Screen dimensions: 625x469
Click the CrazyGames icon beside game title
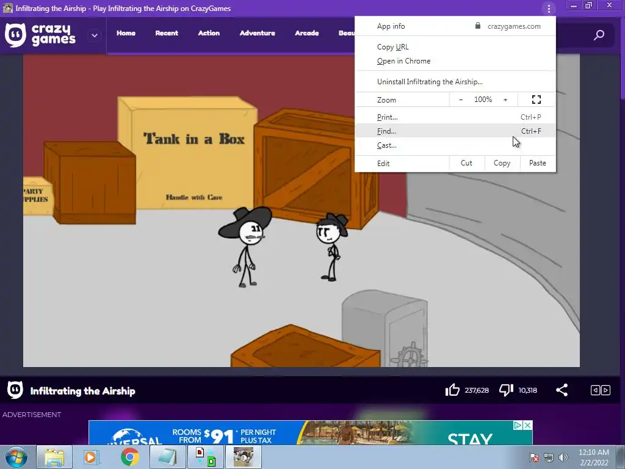click(x=15, y=390)
